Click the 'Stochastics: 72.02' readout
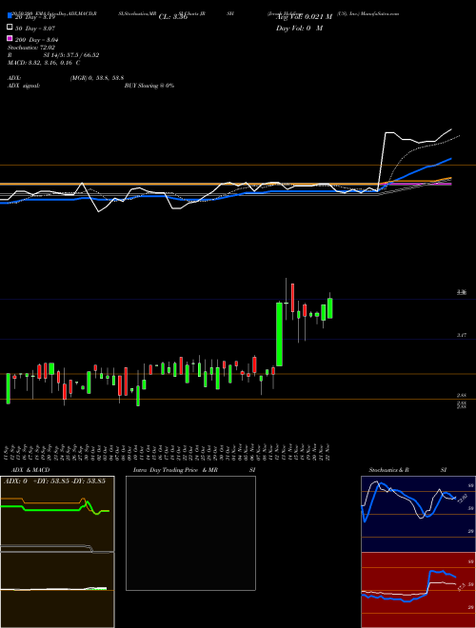This screenshot has width=476, height=628. pos(31,48)
